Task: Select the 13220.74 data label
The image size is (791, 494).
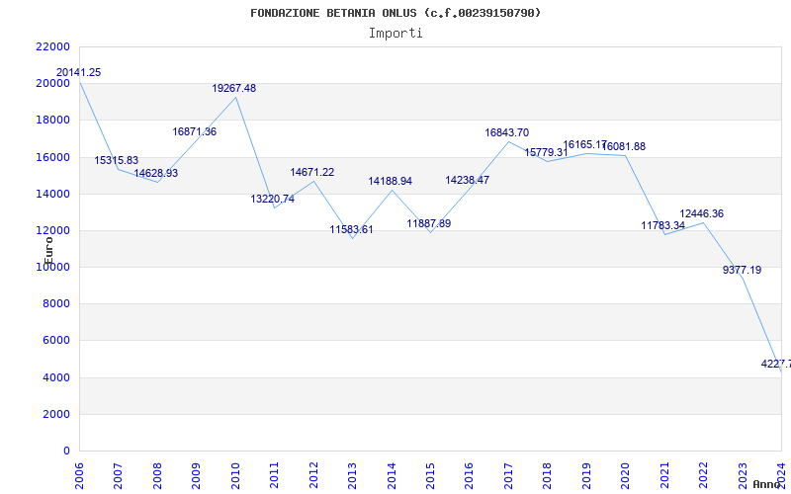Action: (273, 200)
